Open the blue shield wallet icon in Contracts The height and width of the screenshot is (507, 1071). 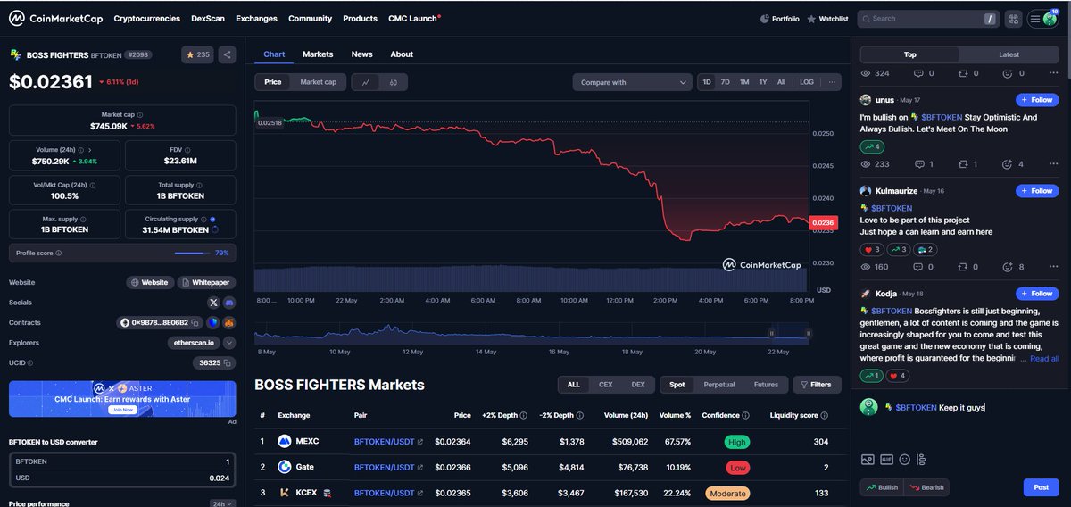pos(213,322)
